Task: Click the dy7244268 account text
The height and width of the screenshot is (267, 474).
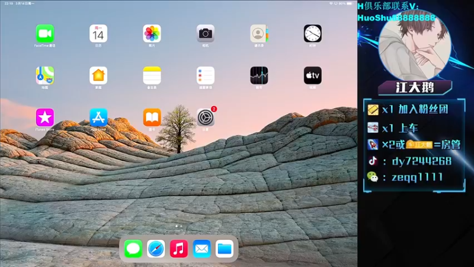Action: pyautogui.click(x=421, y=161)
